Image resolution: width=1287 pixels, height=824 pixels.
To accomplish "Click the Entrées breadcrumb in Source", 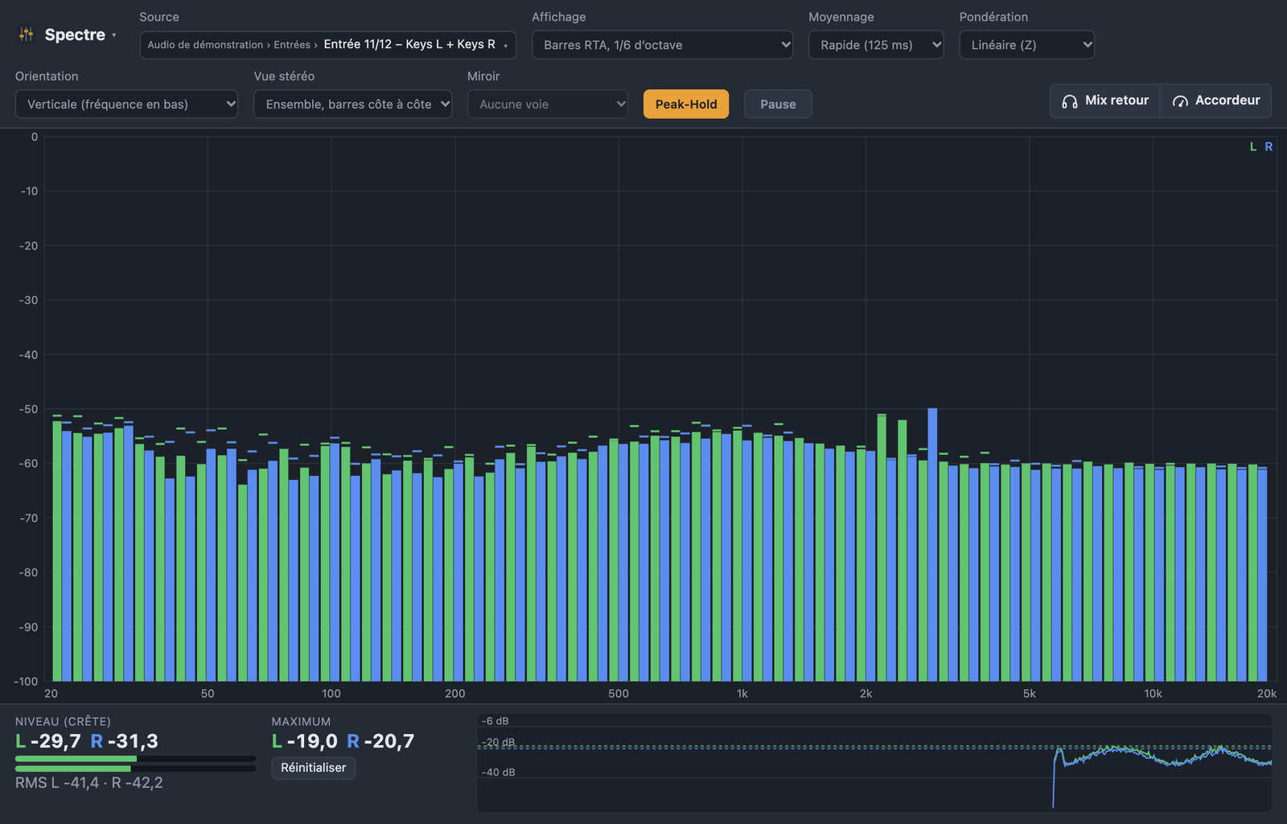I will (x=292, y=45).
